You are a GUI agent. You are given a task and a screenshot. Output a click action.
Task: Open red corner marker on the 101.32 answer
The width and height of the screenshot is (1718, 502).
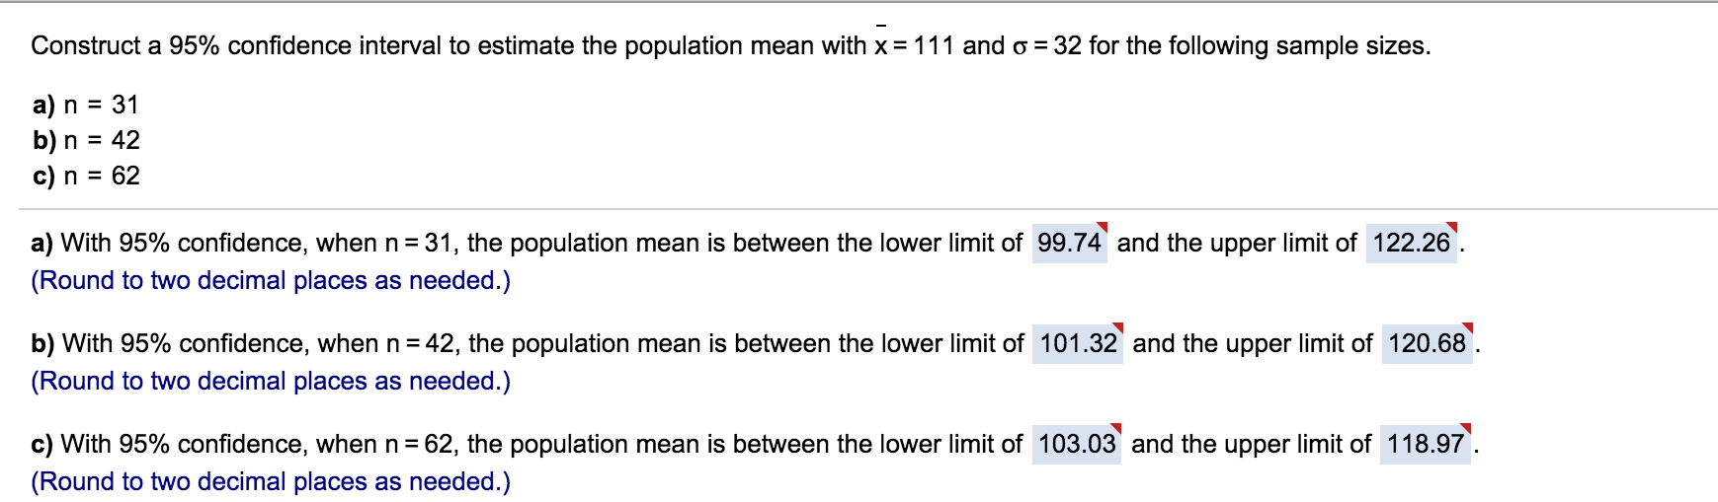(1118, 328)
